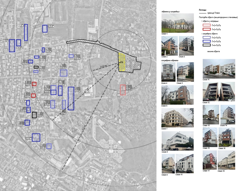Open the photo captioned Слика 1
238x191 pixels.
coord(178,23)
